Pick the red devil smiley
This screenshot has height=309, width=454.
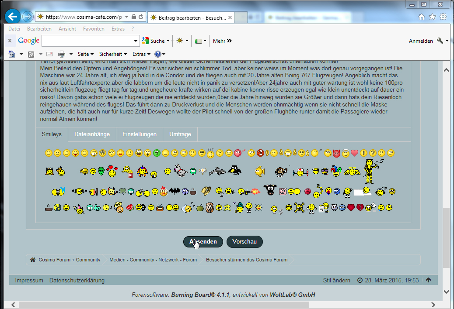pyautogui.click(x=336, y=153)
